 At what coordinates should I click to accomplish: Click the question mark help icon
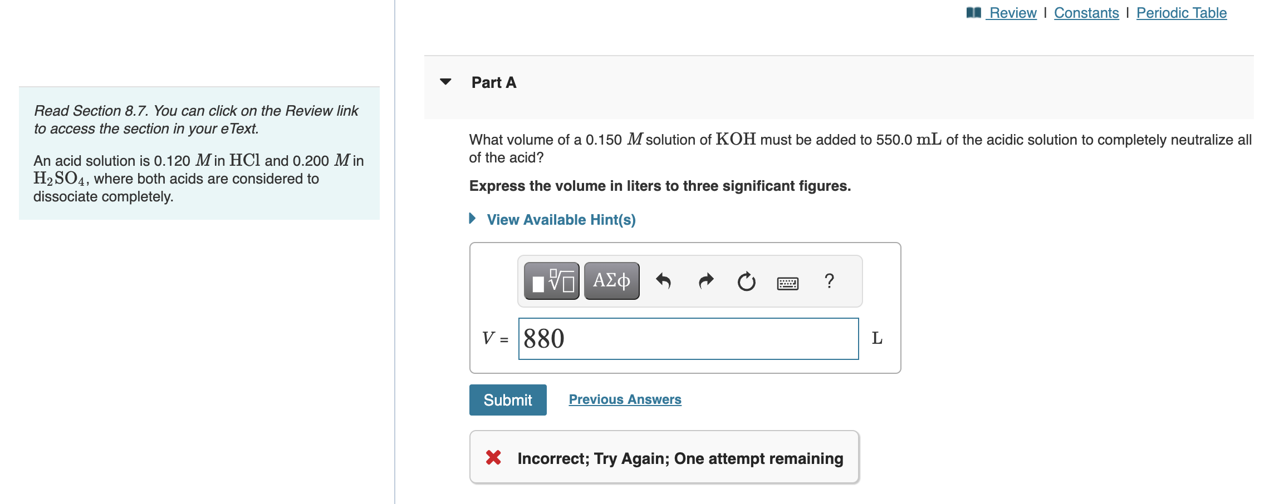829,281
